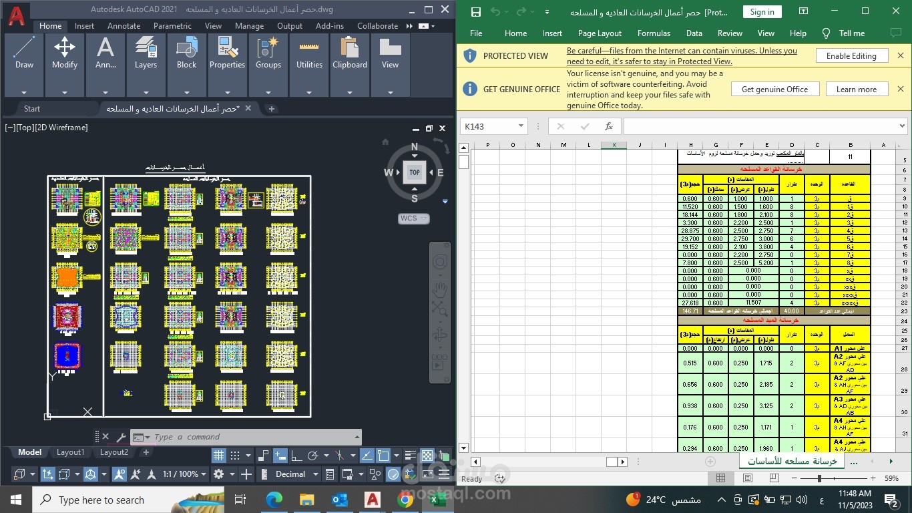Adjust the Excel zoom slider
912x513 pixels.
(819, 478)
